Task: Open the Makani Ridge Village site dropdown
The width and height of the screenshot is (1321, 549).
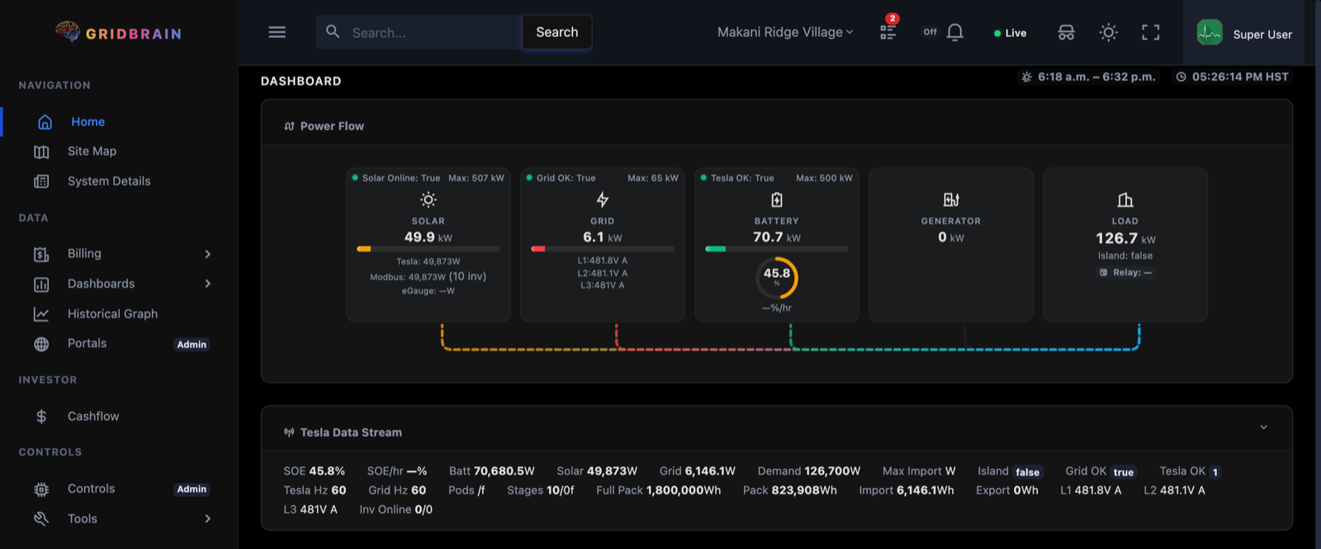Action: coord(784,32)
